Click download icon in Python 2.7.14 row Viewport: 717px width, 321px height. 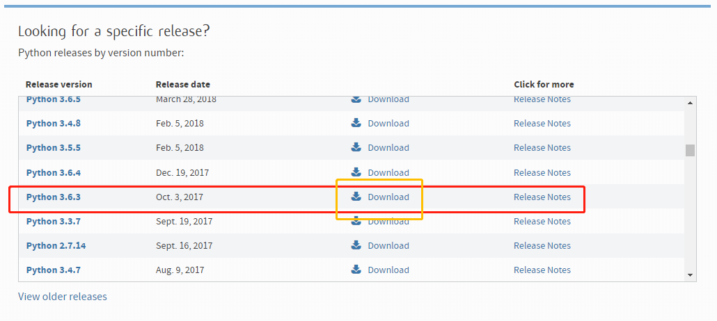[x=356, y=245]
